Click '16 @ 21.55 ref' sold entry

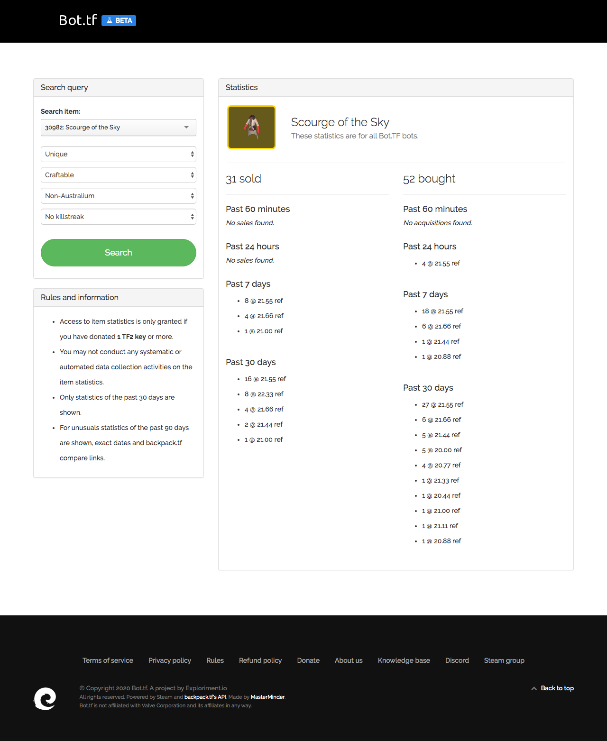pos(265,379)
